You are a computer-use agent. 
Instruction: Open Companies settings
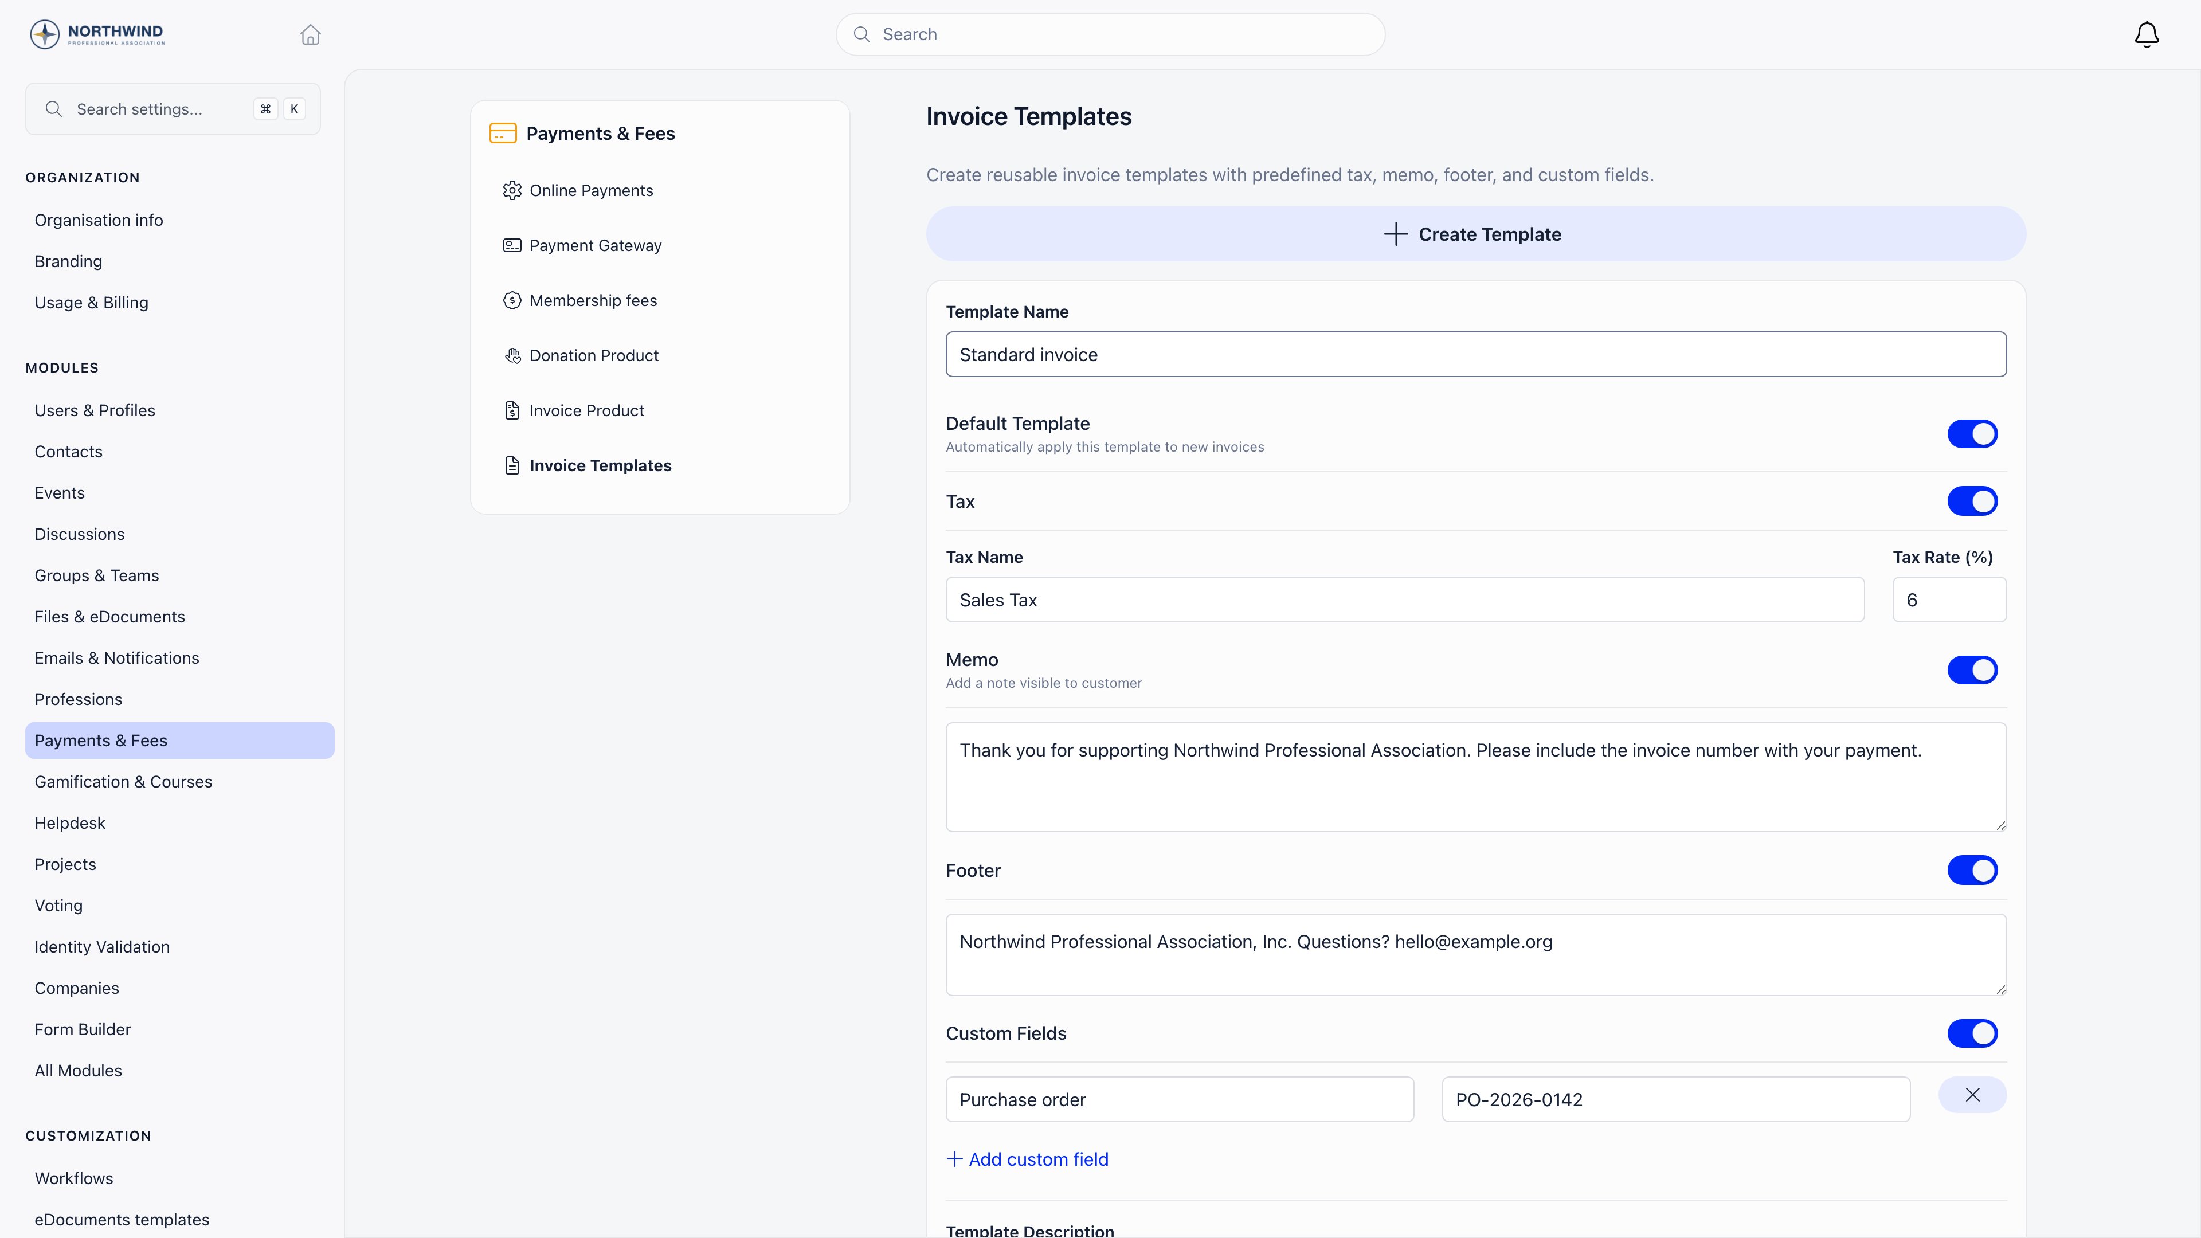pos(77,988)
